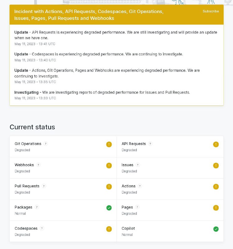Click the 'API Requests' component name

(x=134, y=144)
